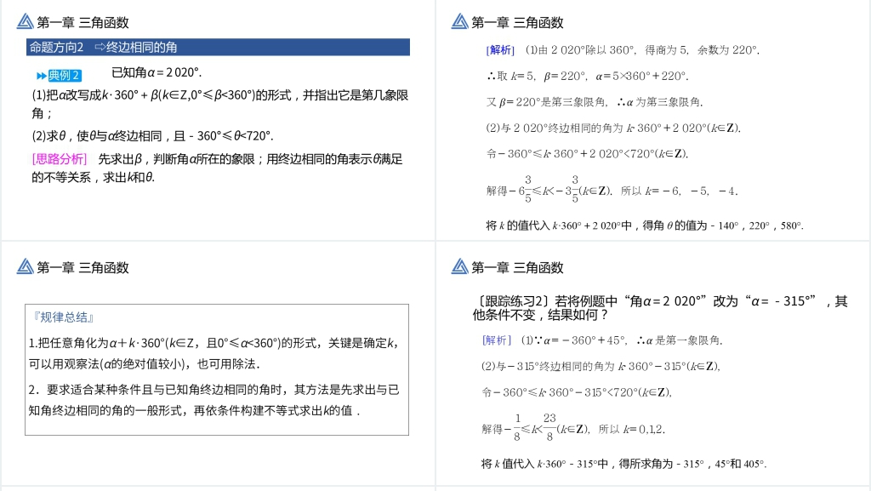Viewport: 871px width, 491px height.
Task: Click the line ∴取 k=5, β=220°
Action: (587, 76)
